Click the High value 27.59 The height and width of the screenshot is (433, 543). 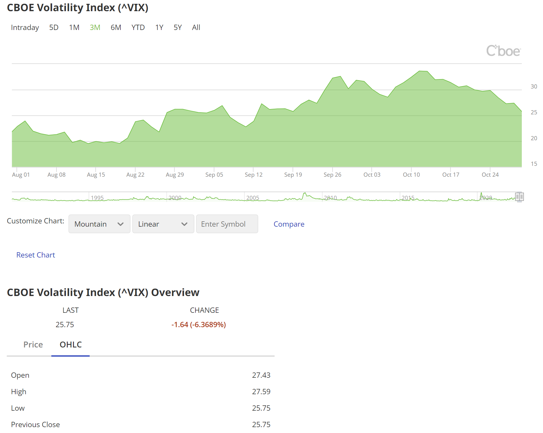point(261,392)
